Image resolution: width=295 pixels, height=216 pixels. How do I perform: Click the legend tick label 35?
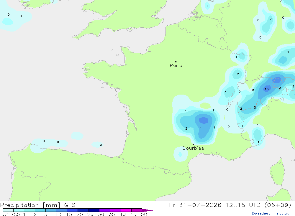coord(112,214)
